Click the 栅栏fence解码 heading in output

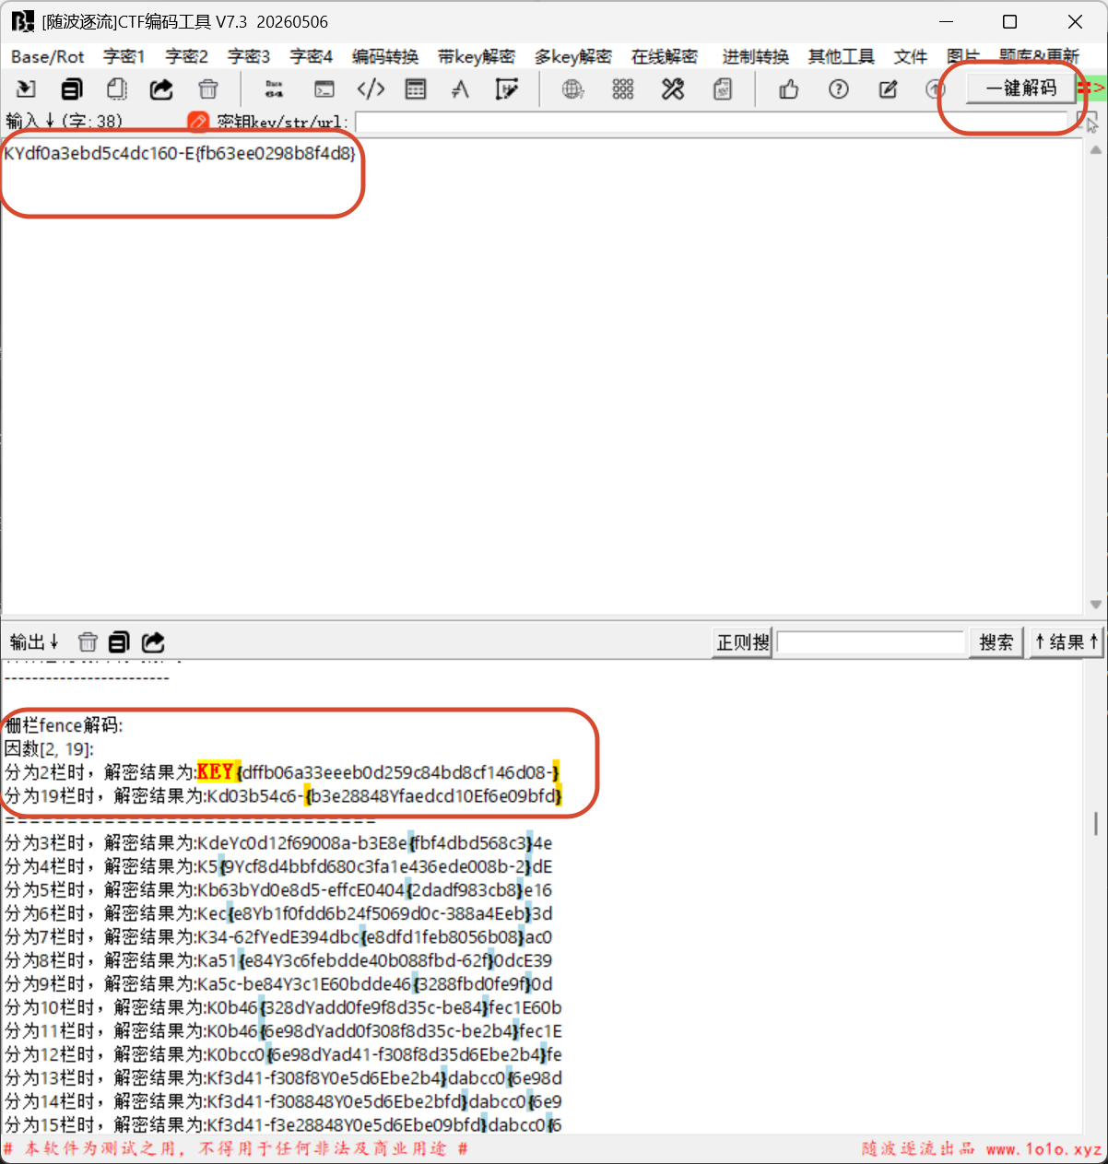click(x=64, y=725)
